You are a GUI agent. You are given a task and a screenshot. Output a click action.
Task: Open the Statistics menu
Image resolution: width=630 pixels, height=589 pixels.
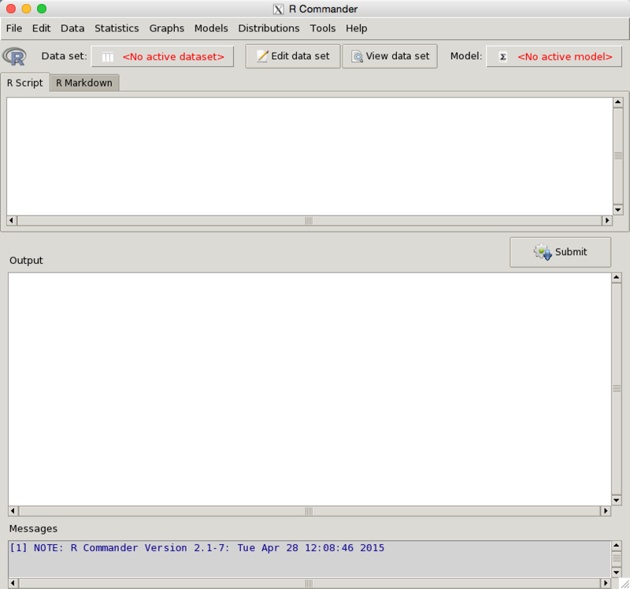coord(117,28)
